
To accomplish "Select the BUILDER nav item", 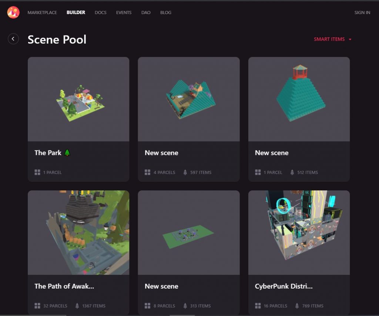I will click(x=76, y=12).
